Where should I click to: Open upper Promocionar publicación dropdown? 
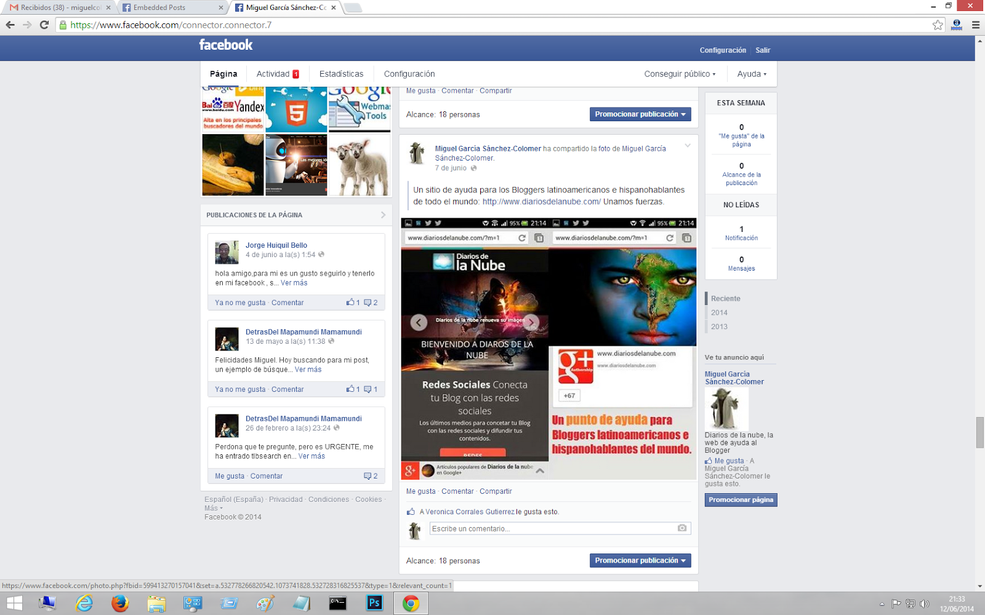640,114
